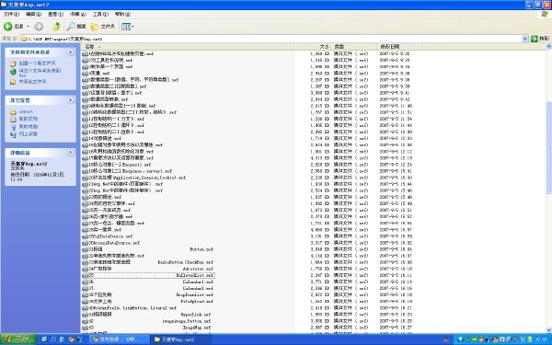
Task: Click the publish this folder to Web link
Action: [x=40, y=72]
